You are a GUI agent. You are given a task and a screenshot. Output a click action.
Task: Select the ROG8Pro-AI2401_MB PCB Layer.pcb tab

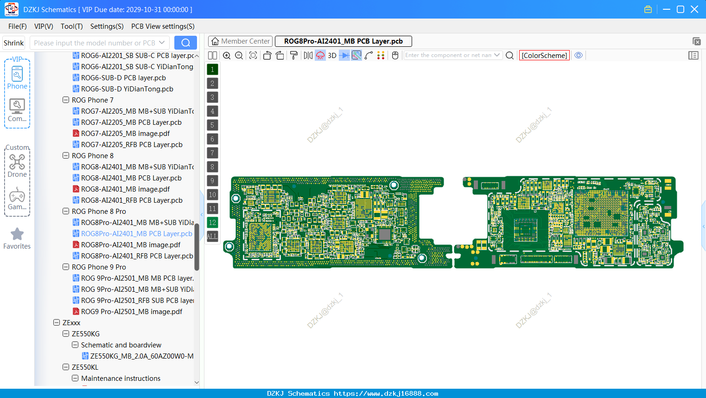pyautogui.click(x=343, y=41)
